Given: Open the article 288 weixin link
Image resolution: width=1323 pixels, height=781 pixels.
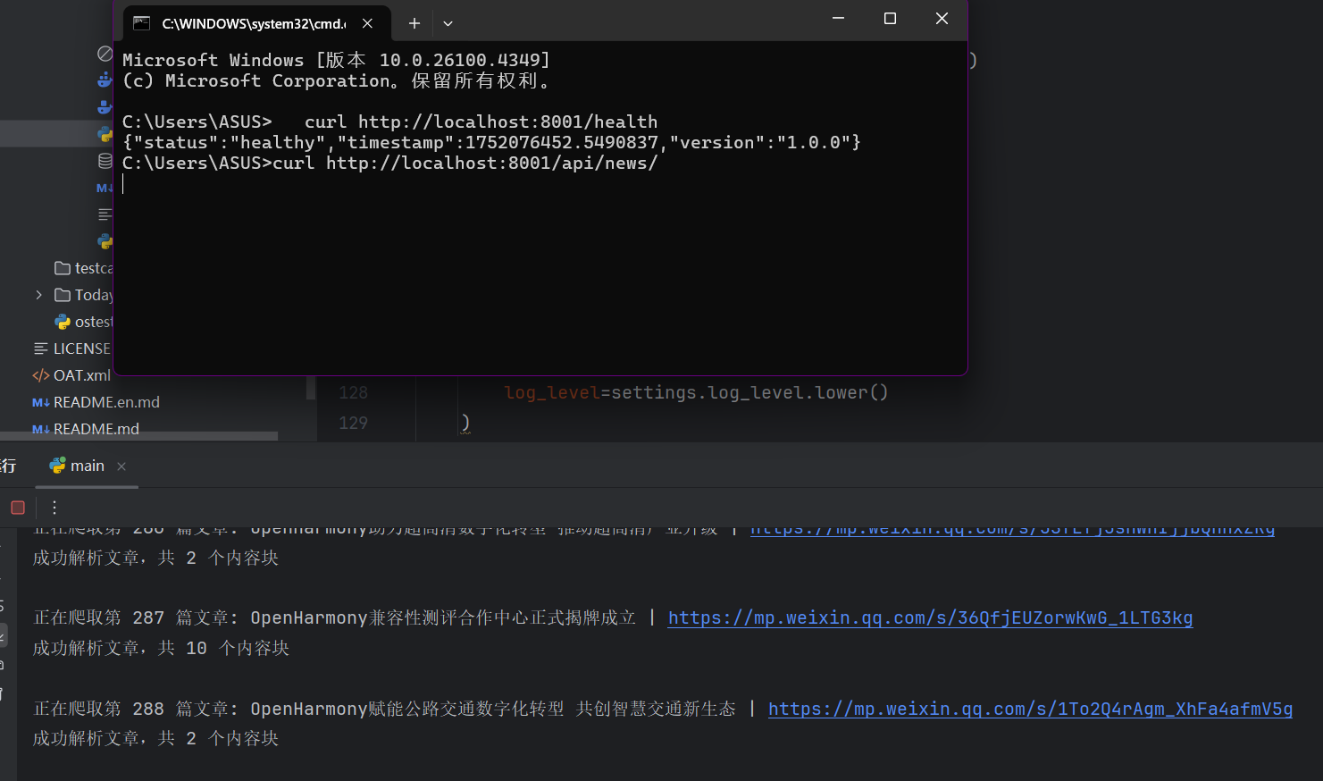Looking at the screenshot, I should click(1030, 709).
